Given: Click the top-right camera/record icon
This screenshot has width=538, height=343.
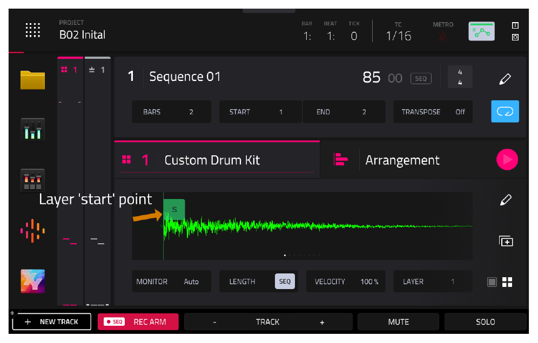Looking at the screenshot, I should click(x=515, y=37).
